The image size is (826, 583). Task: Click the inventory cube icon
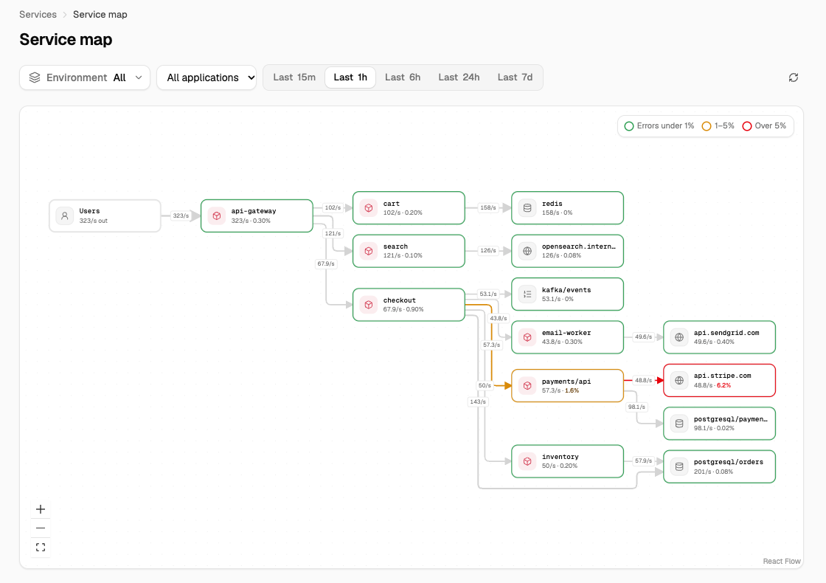(x=527, y=461)
